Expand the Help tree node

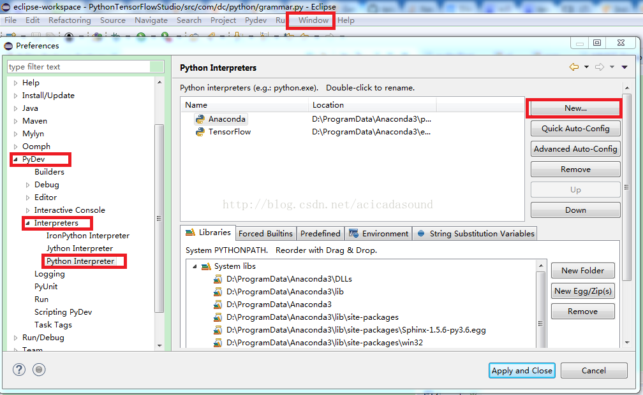15,83
